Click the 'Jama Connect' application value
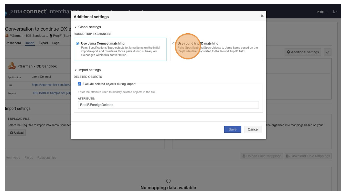 (x=41, y=77)
